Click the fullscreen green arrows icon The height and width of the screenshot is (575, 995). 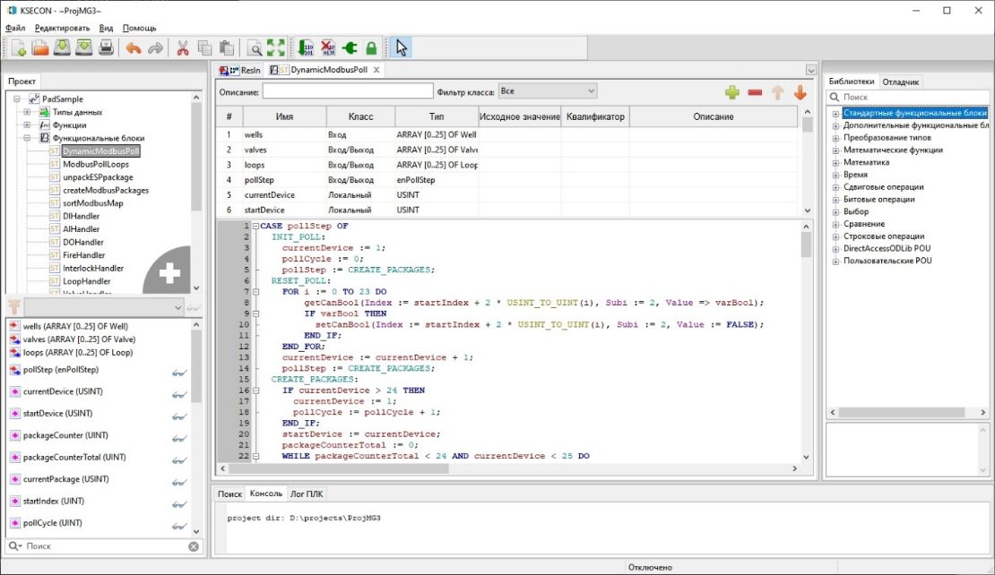pyautogui.click(x=276, y=47)
